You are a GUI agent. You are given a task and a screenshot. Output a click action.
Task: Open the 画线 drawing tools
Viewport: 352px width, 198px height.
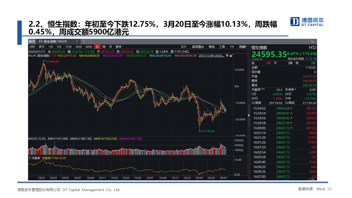point(212,47)
